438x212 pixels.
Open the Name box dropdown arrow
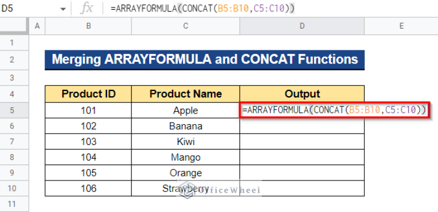[x=63, y=9]
